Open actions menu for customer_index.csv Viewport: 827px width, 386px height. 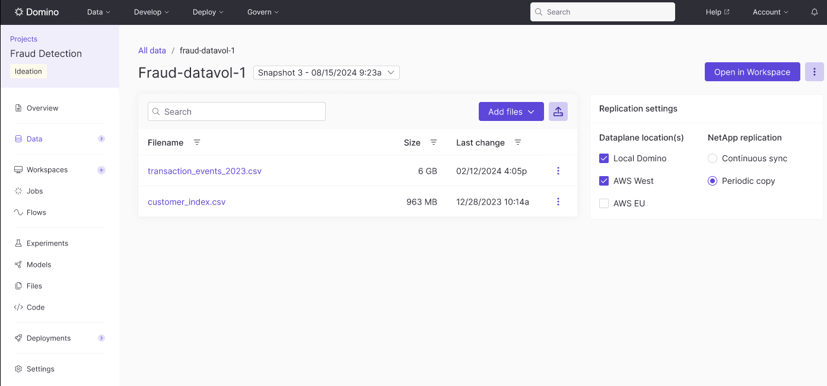point(558,202)
